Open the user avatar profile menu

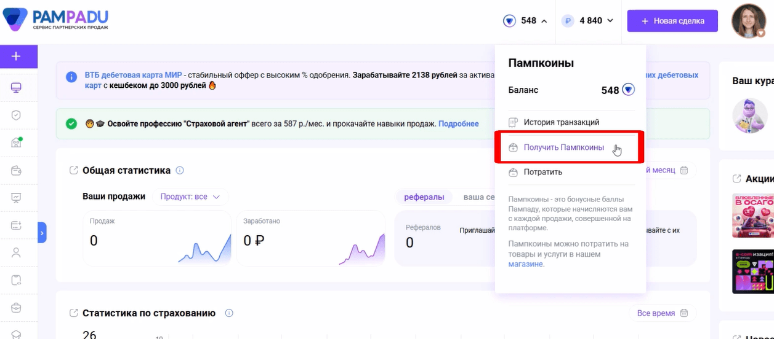click(x=748, y=21)
